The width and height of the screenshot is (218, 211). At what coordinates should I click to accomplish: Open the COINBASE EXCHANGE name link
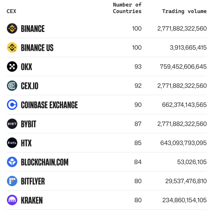pos(49,105)
